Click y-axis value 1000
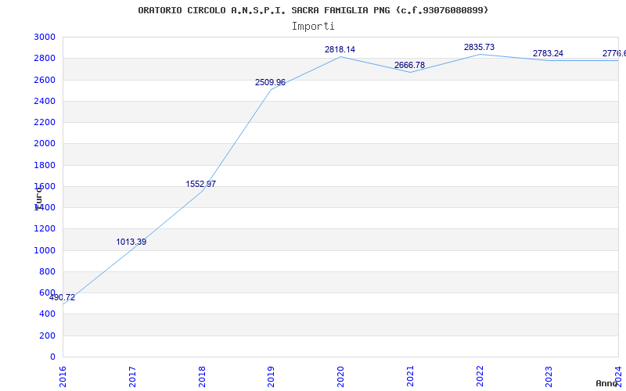The width and height of the screenshot is (626, 391). point(45,250)
